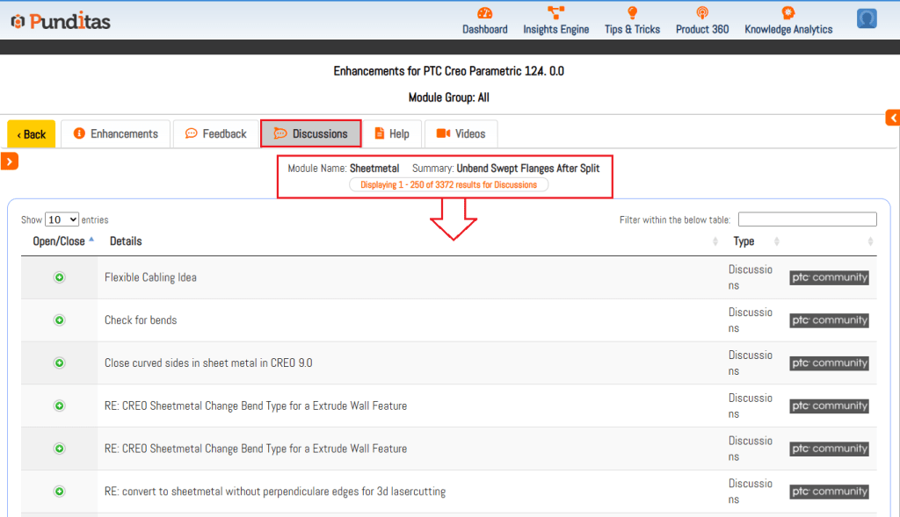Open the Videos tab
The height and width of the screenshot is (517, 900).
pyautogui.click(x=461, y=133)
